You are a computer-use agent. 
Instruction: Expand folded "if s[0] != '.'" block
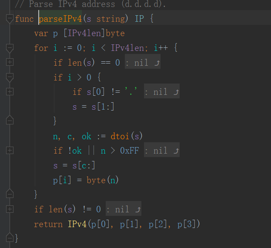(x=10, y=92)
